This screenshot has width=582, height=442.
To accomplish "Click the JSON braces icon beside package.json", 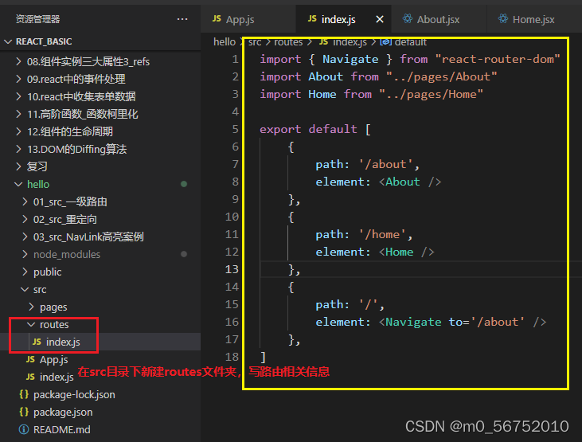I will click(24, 412).
